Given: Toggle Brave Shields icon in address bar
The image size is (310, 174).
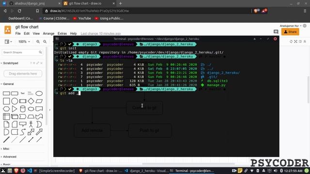Looking at the screenshot, I should point(256,11).
